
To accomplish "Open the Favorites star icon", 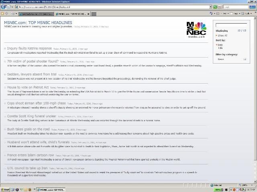I will [x=3, y=14].
